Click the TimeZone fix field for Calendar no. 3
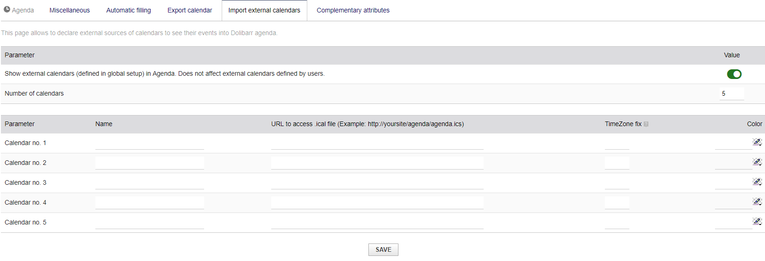This screenshot has width=765, height=261. (x=617, y=183)
